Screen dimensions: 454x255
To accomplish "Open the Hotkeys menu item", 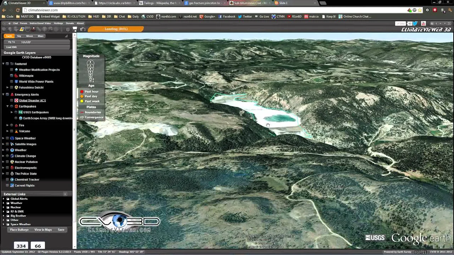I will coord(59,23).
